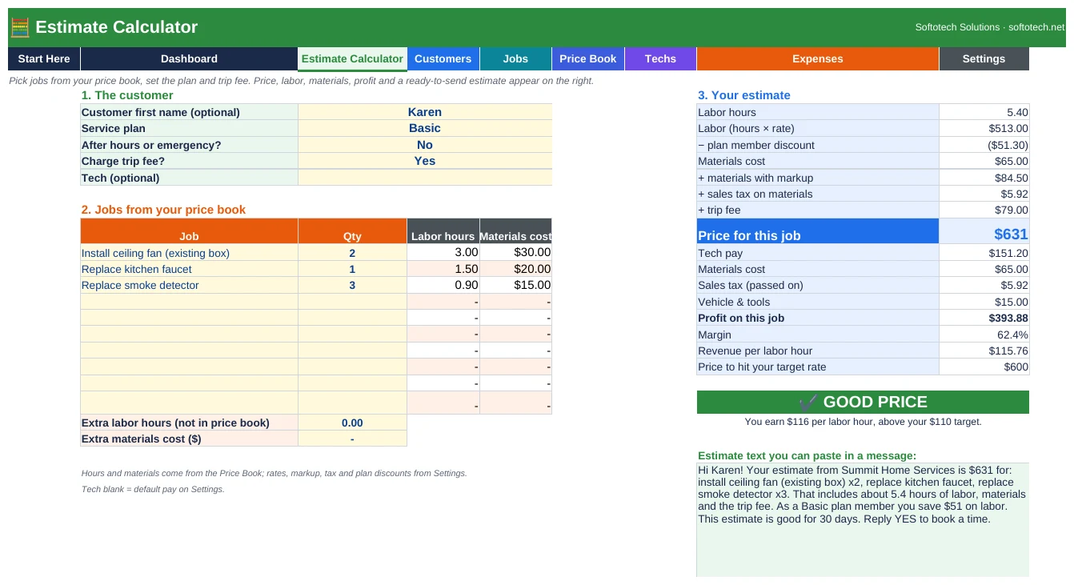
Task: Go to the Expenses tab
Action: pyautogui.click(x=818, y=58)
